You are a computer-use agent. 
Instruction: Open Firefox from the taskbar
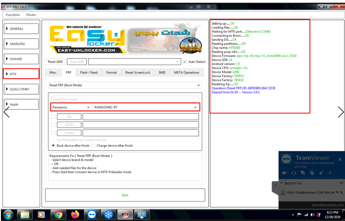[x=75, y=214]
